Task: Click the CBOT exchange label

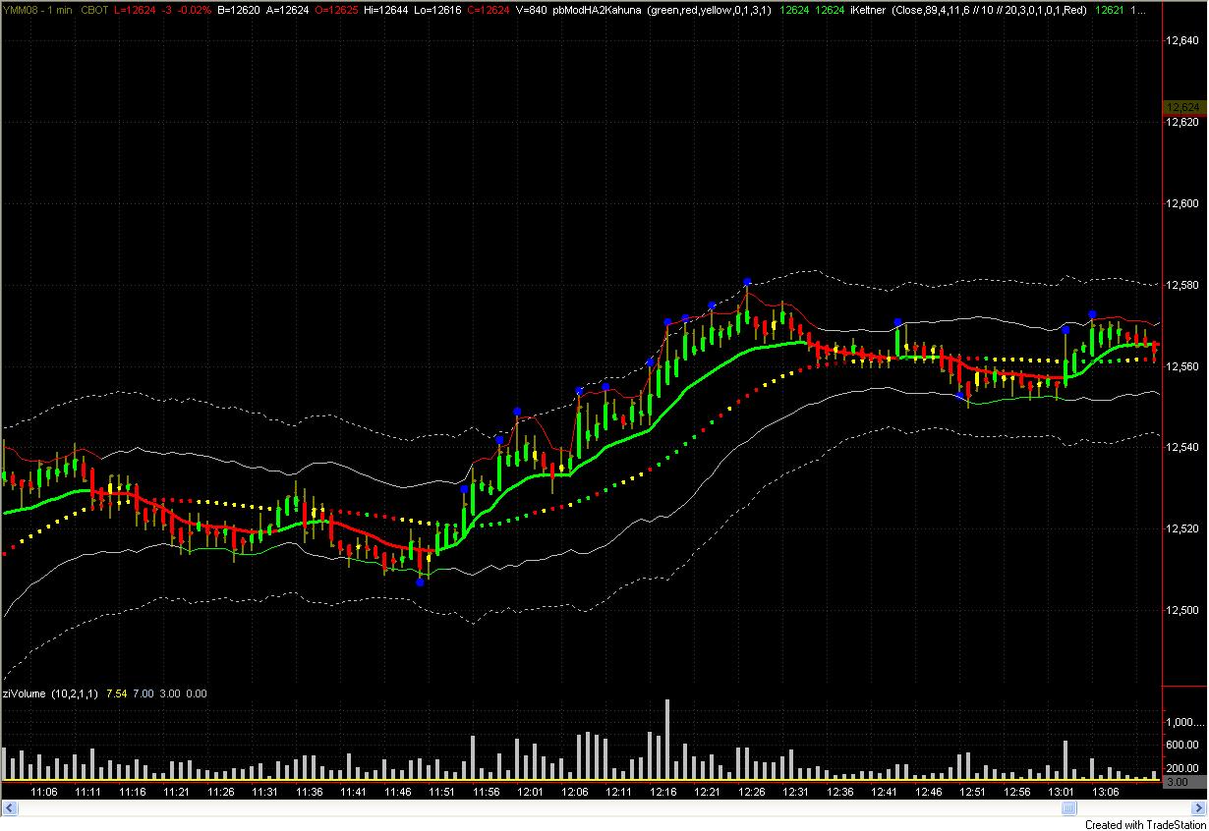Action: click(95, 10)
